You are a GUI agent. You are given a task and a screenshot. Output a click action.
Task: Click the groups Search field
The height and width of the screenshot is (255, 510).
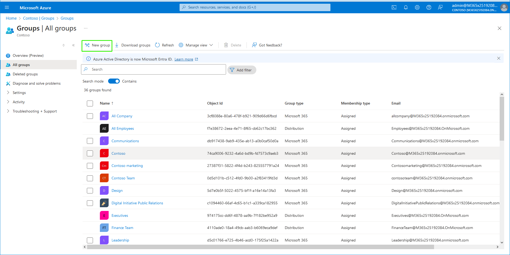coord(154,70)
